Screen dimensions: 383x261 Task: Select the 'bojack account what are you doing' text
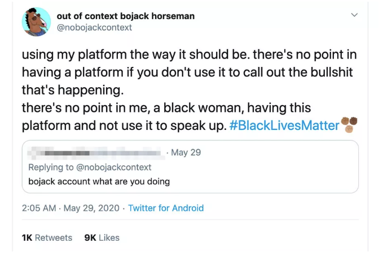coord(99,181)
